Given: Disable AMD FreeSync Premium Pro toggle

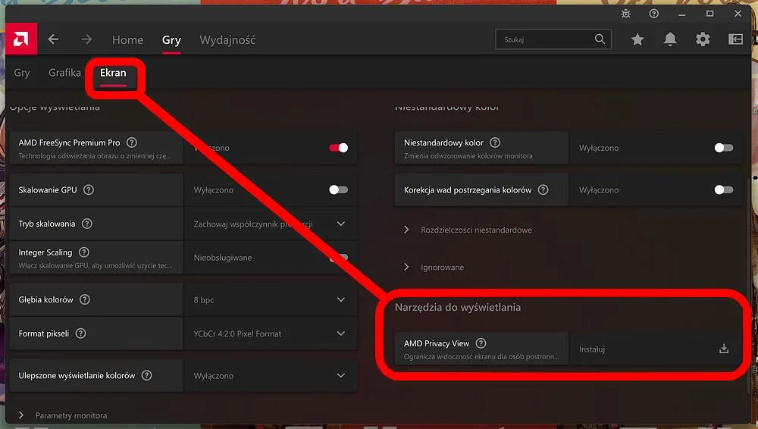Looking at the screenshot, I should click(x=338, y=148).
